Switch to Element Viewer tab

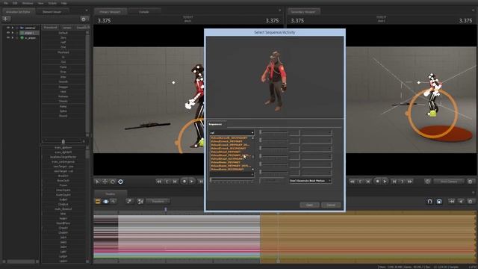pos(52,12)
